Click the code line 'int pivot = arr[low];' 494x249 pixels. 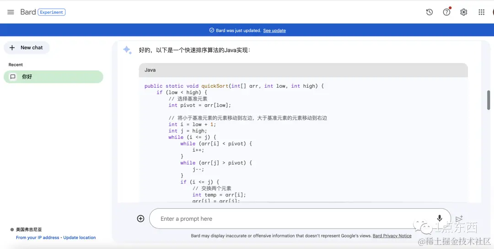[199, 105]
